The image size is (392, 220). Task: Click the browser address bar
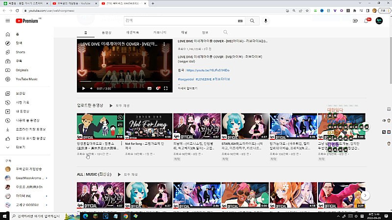tap(155, 11)
